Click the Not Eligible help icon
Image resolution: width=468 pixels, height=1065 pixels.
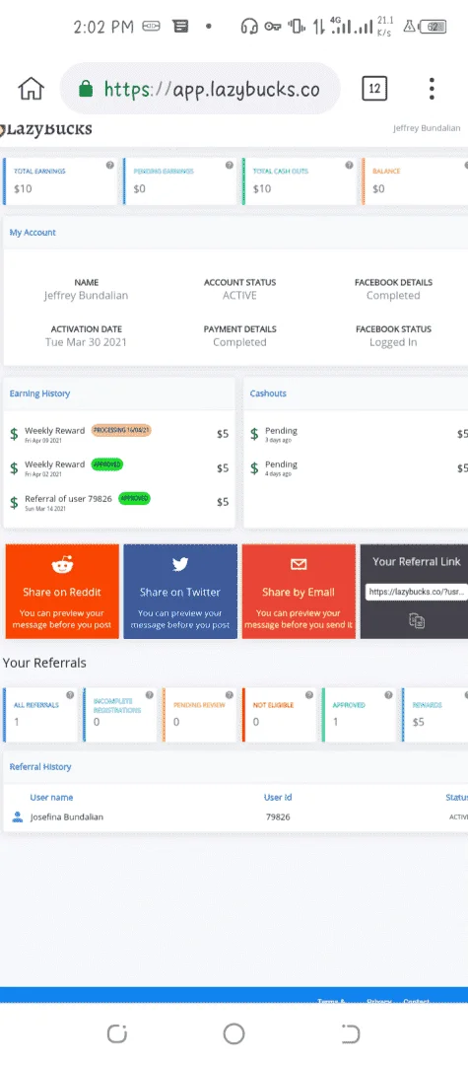click(309, 695)
